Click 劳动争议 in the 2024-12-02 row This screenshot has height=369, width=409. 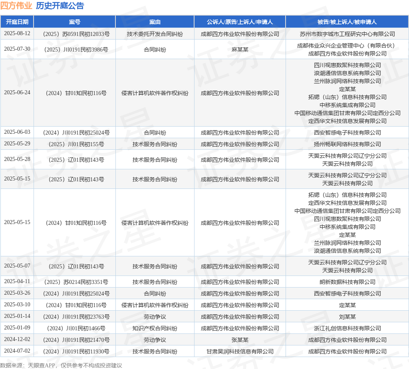(155, 340)
